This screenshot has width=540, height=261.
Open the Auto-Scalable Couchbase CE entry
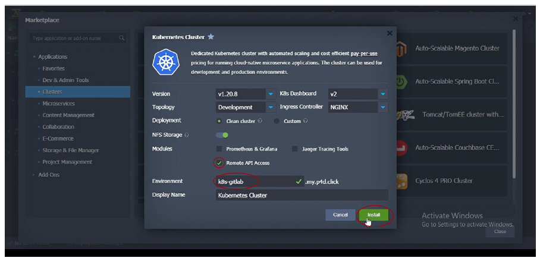point(451,148)
